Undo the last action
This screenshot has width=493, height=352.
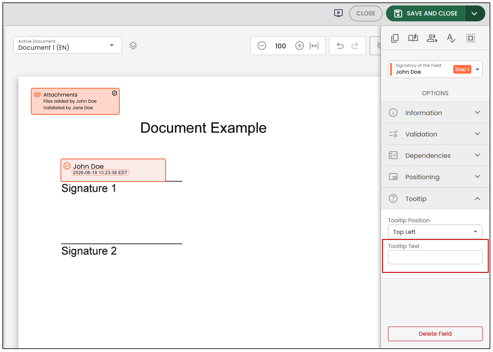pyautogui.click(x=340, y=46)
